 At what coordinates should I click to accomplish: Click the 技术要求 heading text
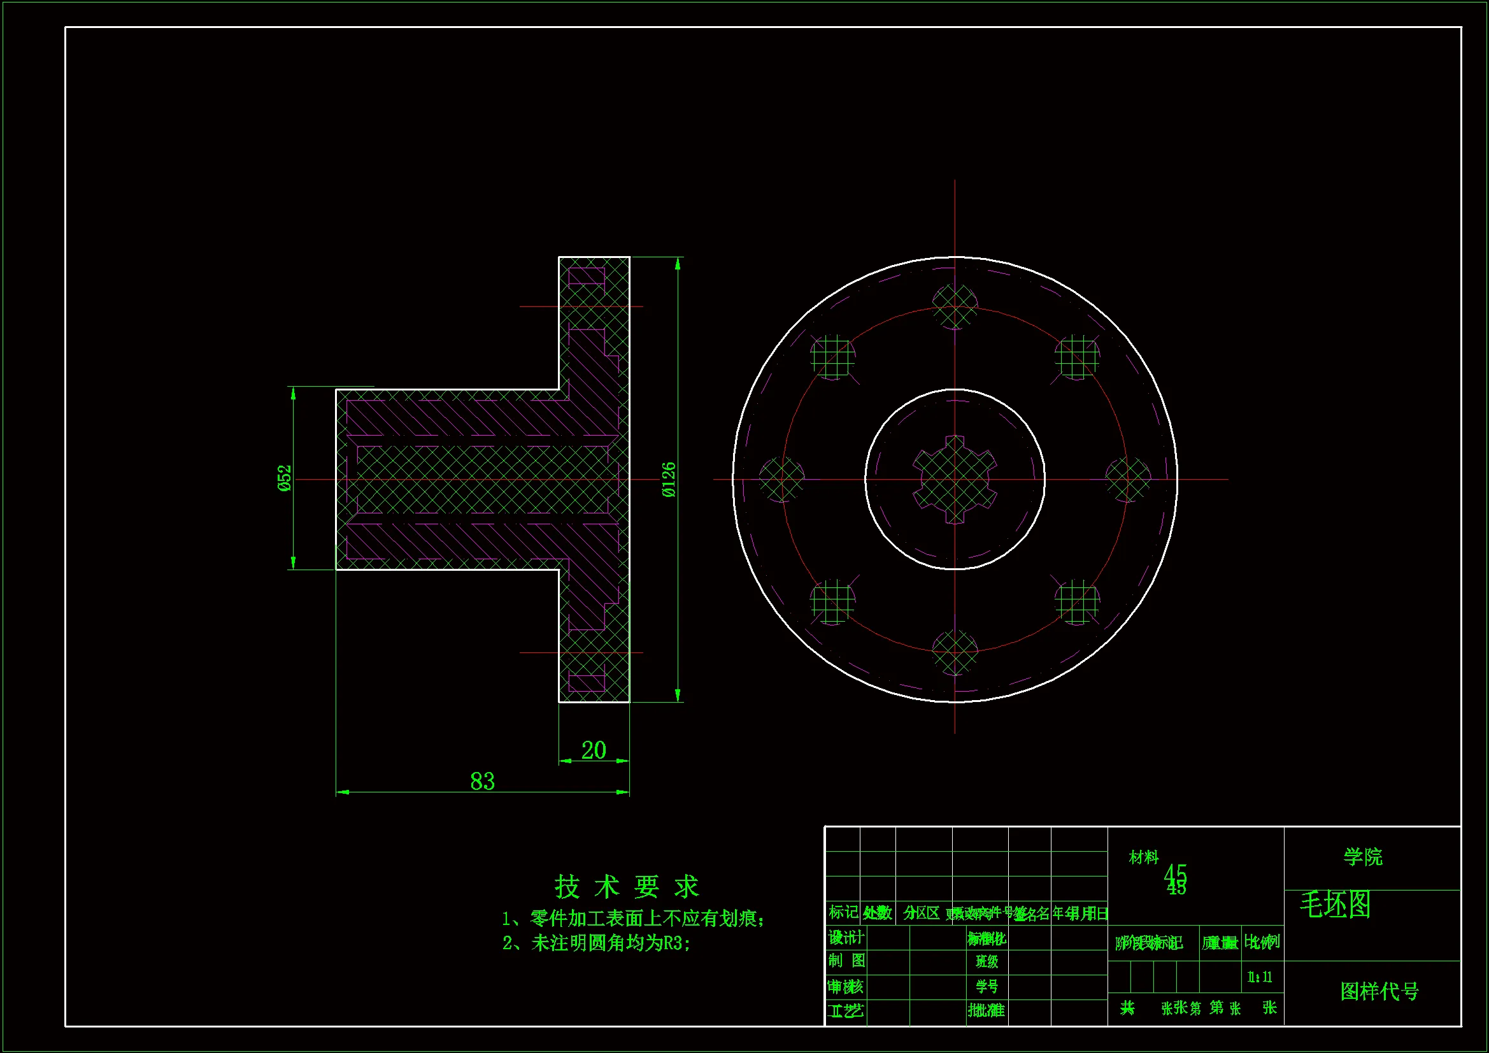[627, 887]
